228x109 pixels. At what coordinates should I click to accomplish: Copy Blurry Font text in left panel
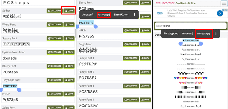click(x=69, y=66)
